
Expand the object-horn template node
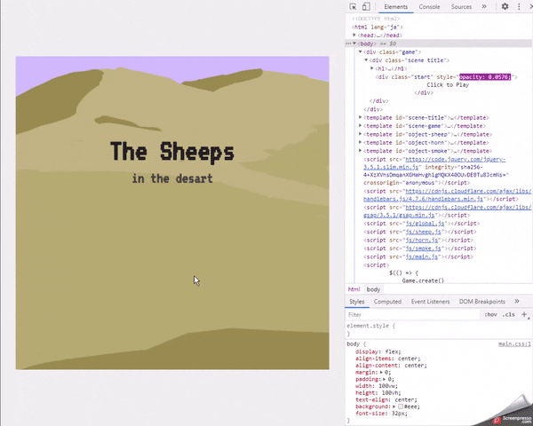click(x=360, y=142)
